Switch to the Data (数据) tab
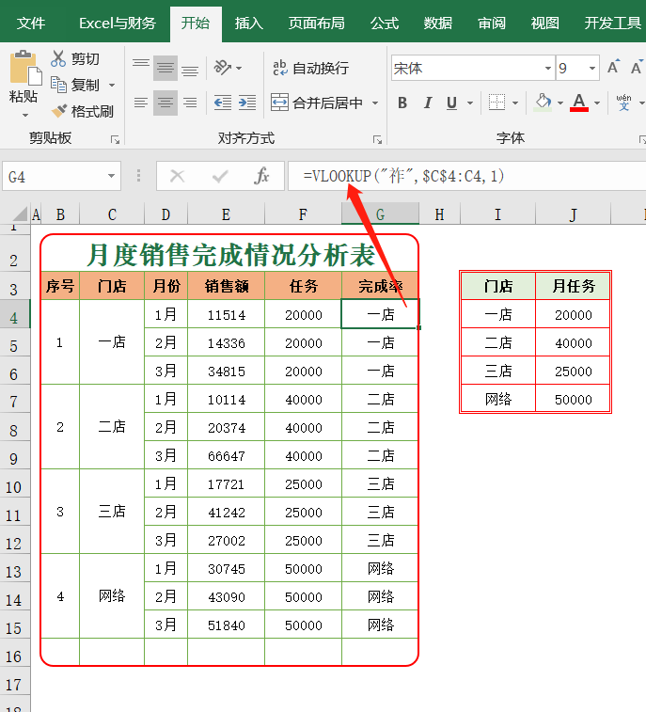646x712 pixels. [437, 23]
